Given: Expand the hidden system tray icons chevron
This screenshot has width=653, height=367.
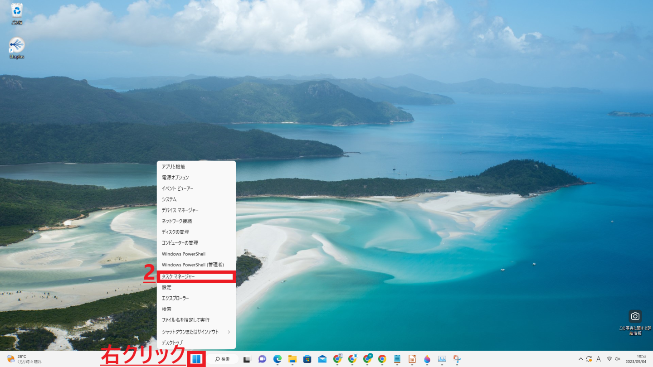Looking at the screenshot, I should (580, 359).
